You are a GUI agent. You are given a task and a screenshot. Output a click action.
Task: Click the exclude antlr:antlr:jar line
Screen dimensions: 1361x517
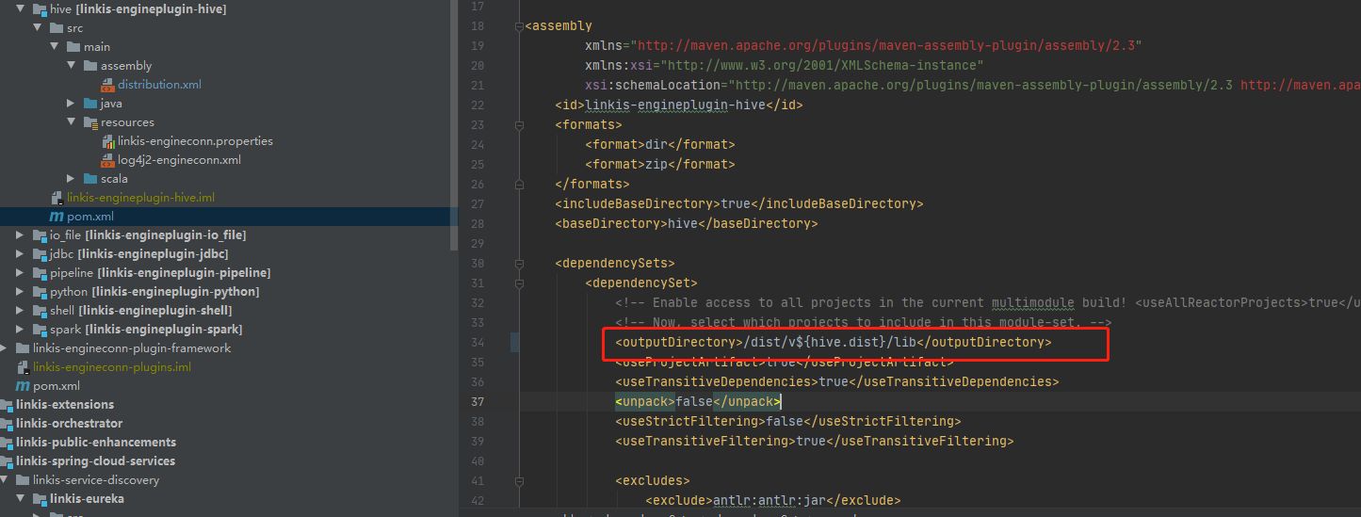pos(772,500)
